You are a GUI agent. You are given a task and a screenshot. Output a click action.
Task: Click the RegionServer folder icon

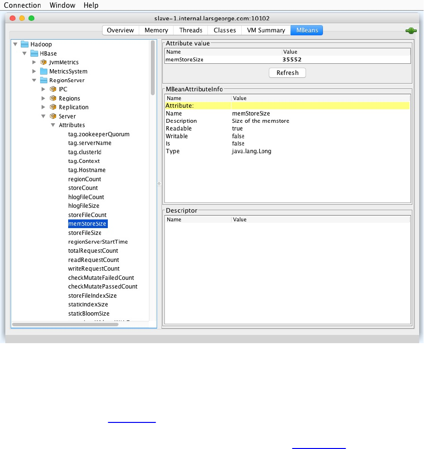pos(44,80)
